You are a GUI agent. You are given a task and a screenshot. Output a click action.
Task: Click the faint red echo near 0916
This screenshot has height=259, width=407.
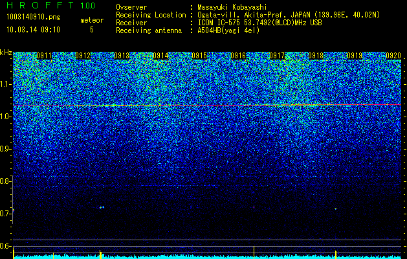pyautogui.click(x=254, y=207)
